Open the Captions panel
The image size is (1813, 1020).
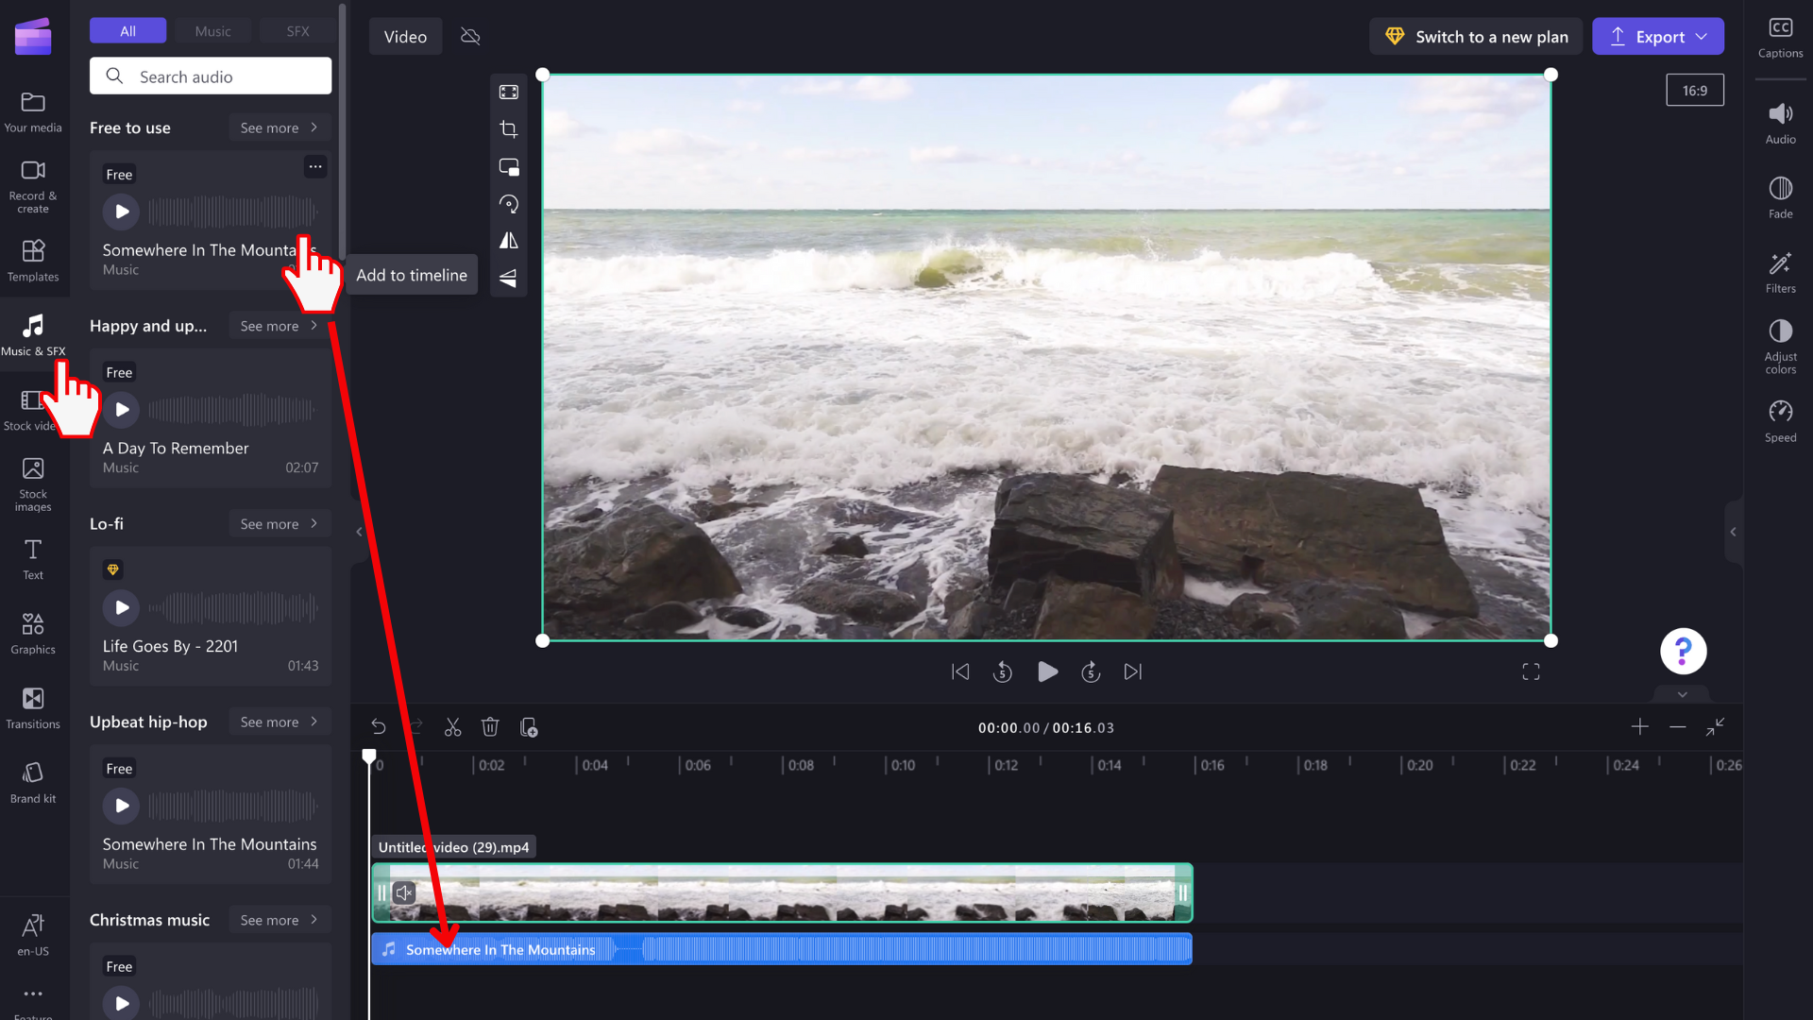(1780, 38)
